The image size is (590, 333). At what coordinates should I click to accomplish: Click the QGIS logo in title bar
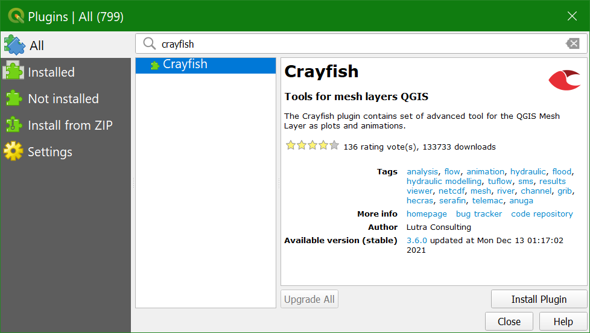click(16, 16)
